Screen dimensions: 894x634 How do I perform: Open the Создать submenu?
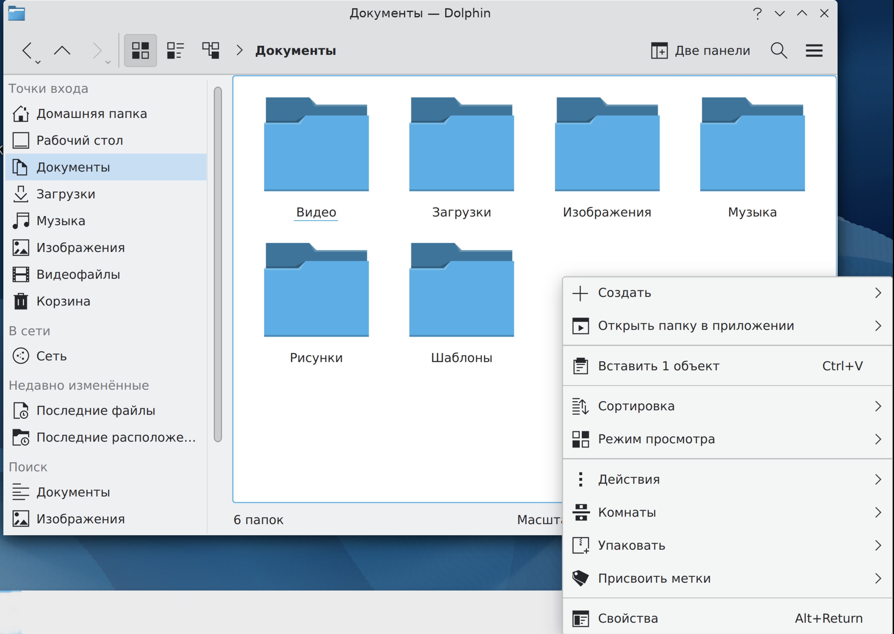(727, 293)
